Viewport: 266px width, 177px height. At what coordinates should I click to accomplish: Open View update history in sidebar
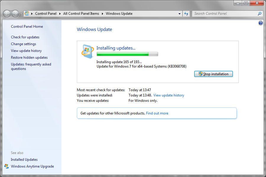(26, 51)
